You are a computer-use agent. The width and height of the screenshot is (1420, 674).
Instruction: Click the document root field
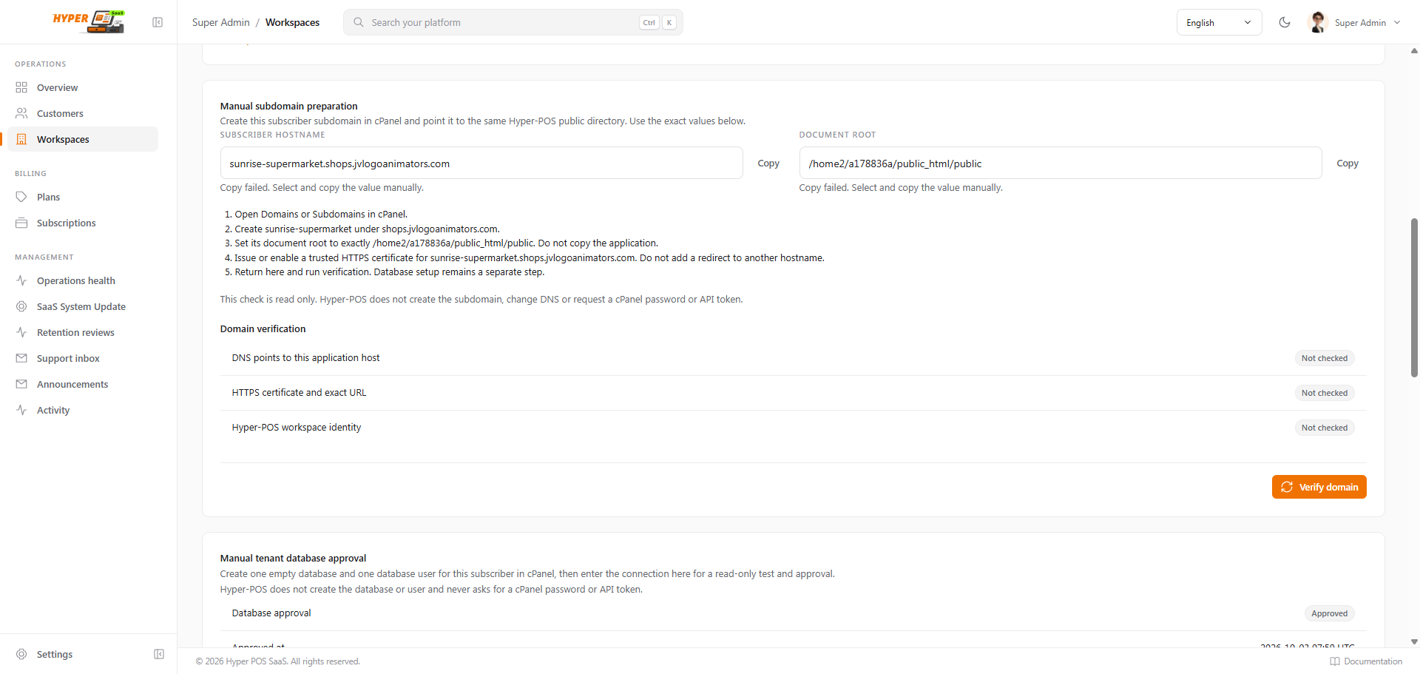[x=1061, y=163]
